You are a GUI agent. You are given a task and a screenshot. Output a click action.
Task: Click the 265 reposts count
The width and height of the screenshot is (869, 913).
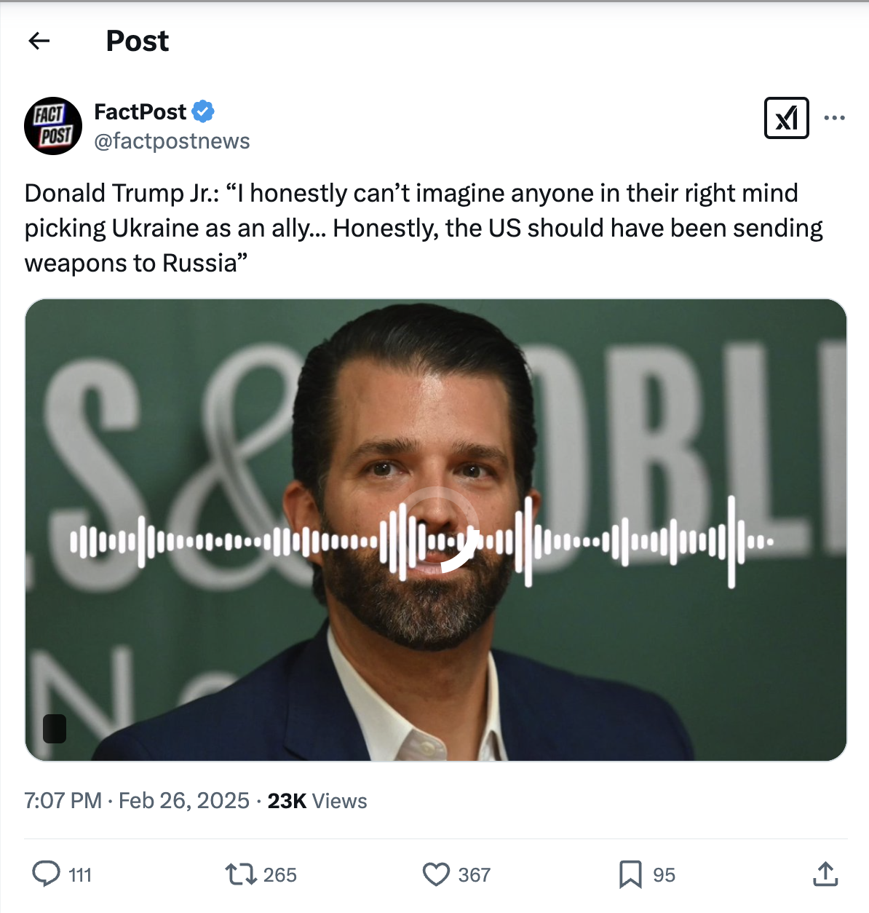[280, 875]
